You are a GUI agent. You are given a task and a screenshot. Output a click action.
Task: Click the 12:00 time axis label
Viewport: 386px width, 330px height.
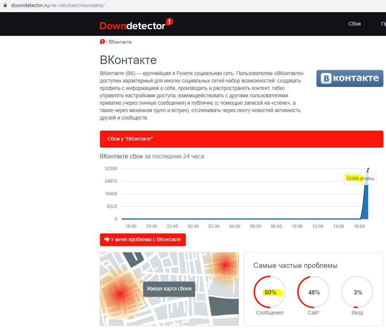point(318,226)
